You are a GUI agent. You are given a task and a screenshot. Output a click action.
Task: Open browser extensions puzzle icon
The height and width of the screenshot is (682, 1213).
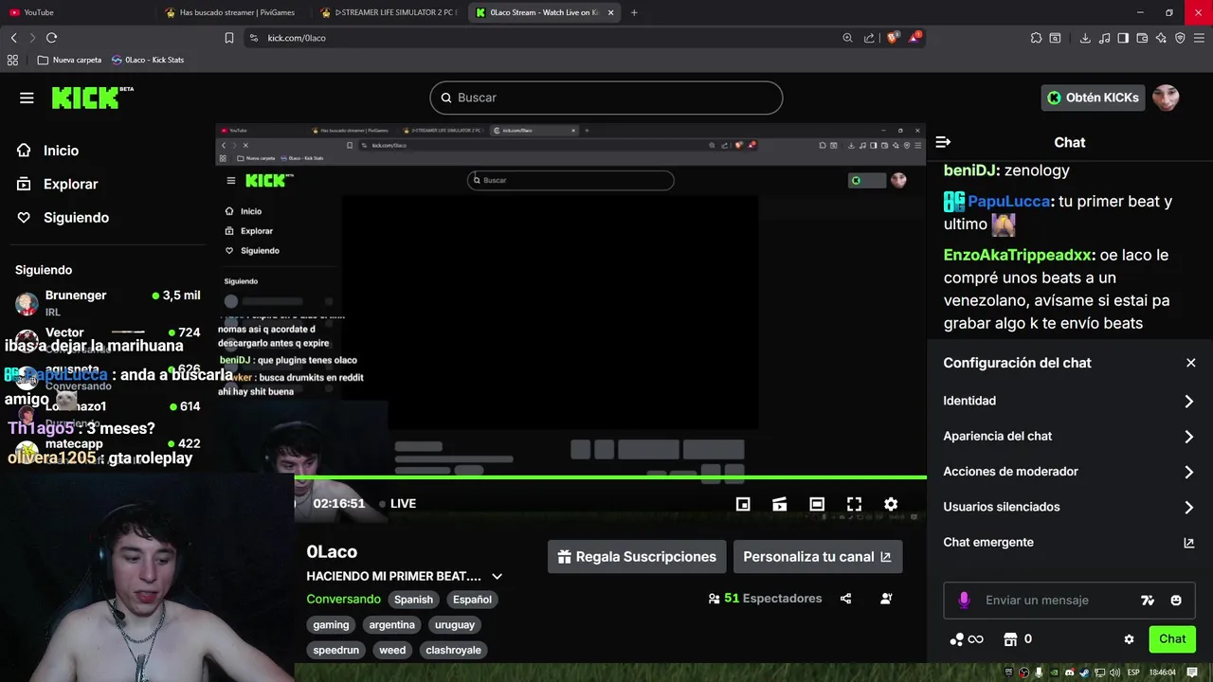tap(1036, 38)
